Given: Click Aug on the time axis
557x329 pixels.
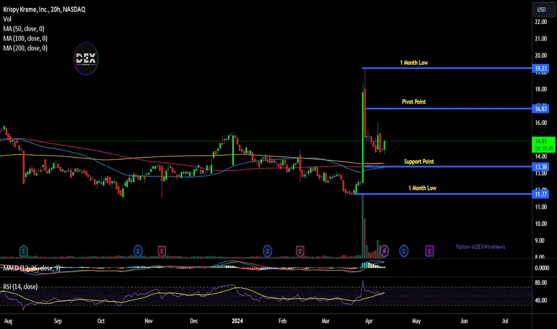Looking at the screenshot, I should pyautogui.click(x=8, y=321).
